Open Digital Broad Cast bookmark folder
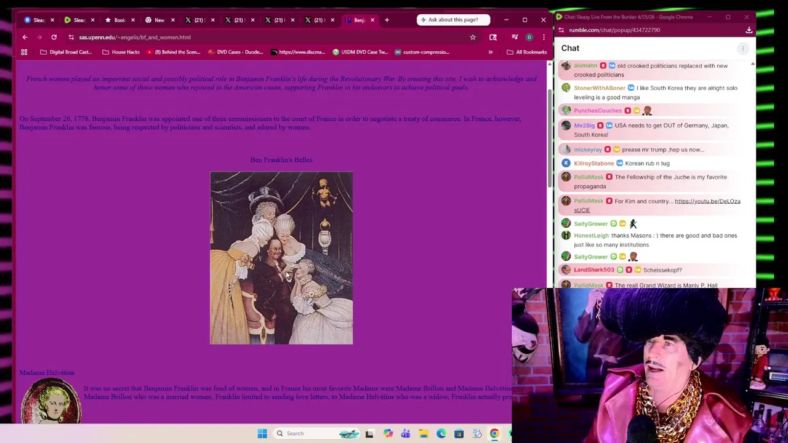 click(x=66, y=52)
